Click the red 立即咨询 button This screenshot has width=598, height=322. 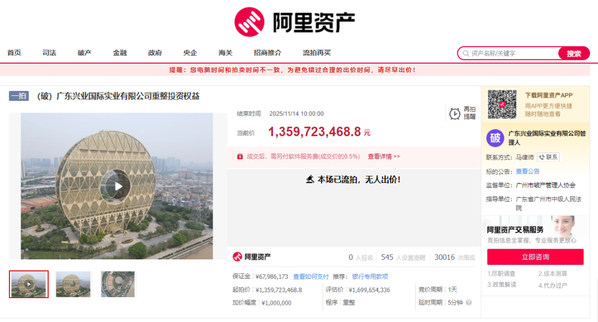pyautogui.click(x=535, y=257)
